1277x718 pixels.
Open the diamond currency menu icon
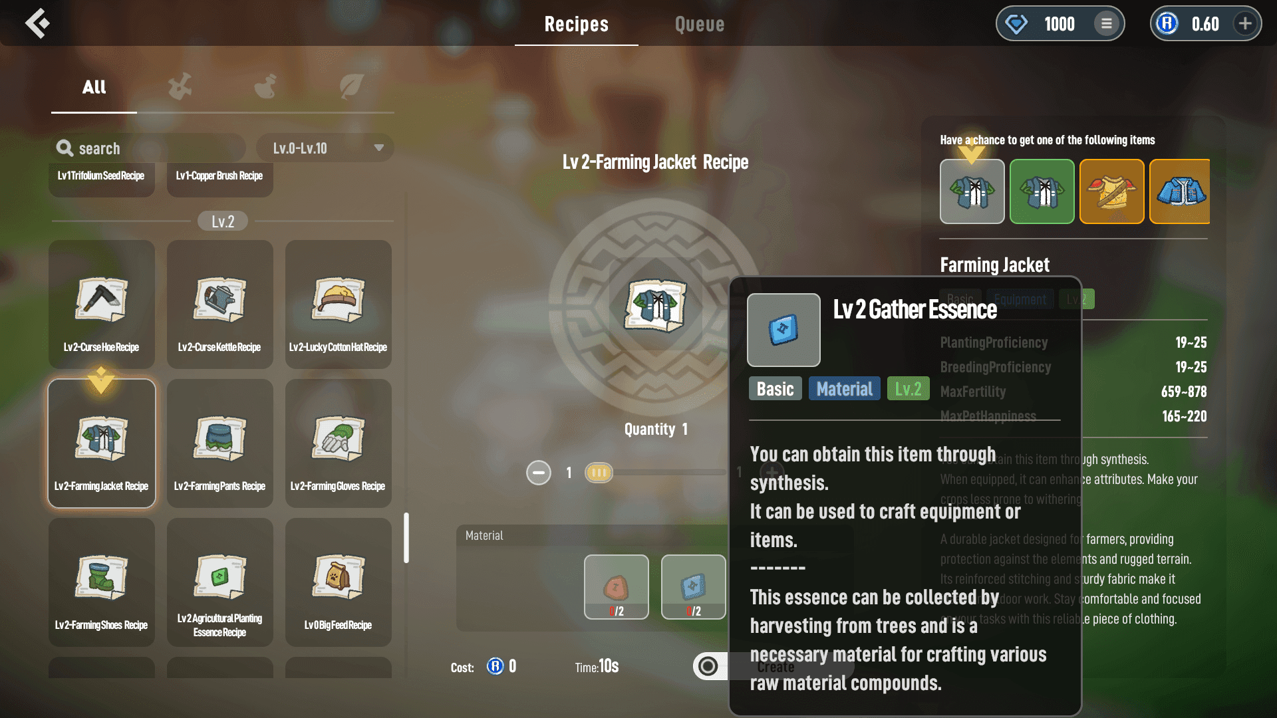pyautogui.click(x=1106, y=24)
